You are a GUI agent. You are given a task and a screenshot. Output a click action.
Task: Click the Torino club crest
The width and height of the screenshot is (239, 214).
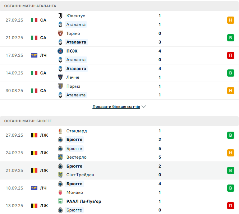(x=60, y=33)
